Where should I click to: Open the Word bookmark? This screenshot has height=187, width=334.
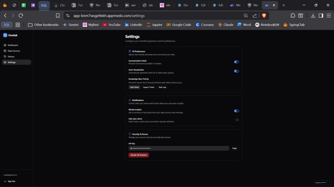click(244, 25)
